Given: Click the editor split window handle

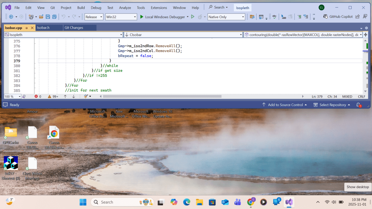Looking at the screenshot, I should 366,34.
